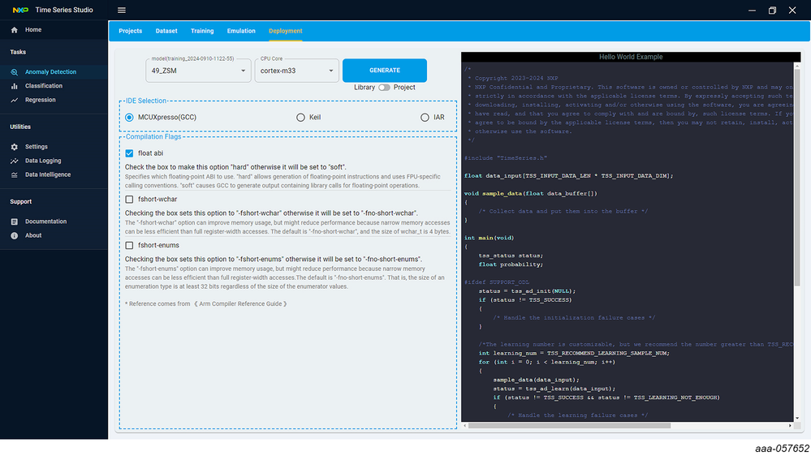Select the IAR IDE radio button
811x456 pixels.
tap(425, 118)
